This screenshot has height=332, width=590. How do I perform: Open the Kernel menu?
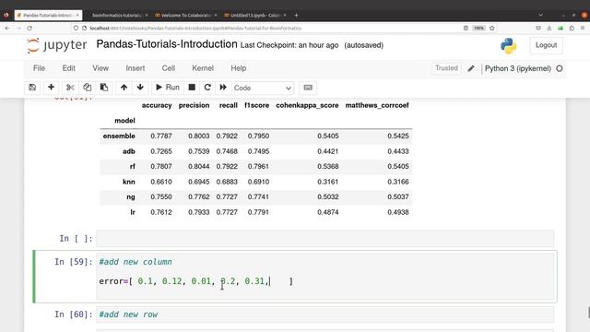pos(203,68)
